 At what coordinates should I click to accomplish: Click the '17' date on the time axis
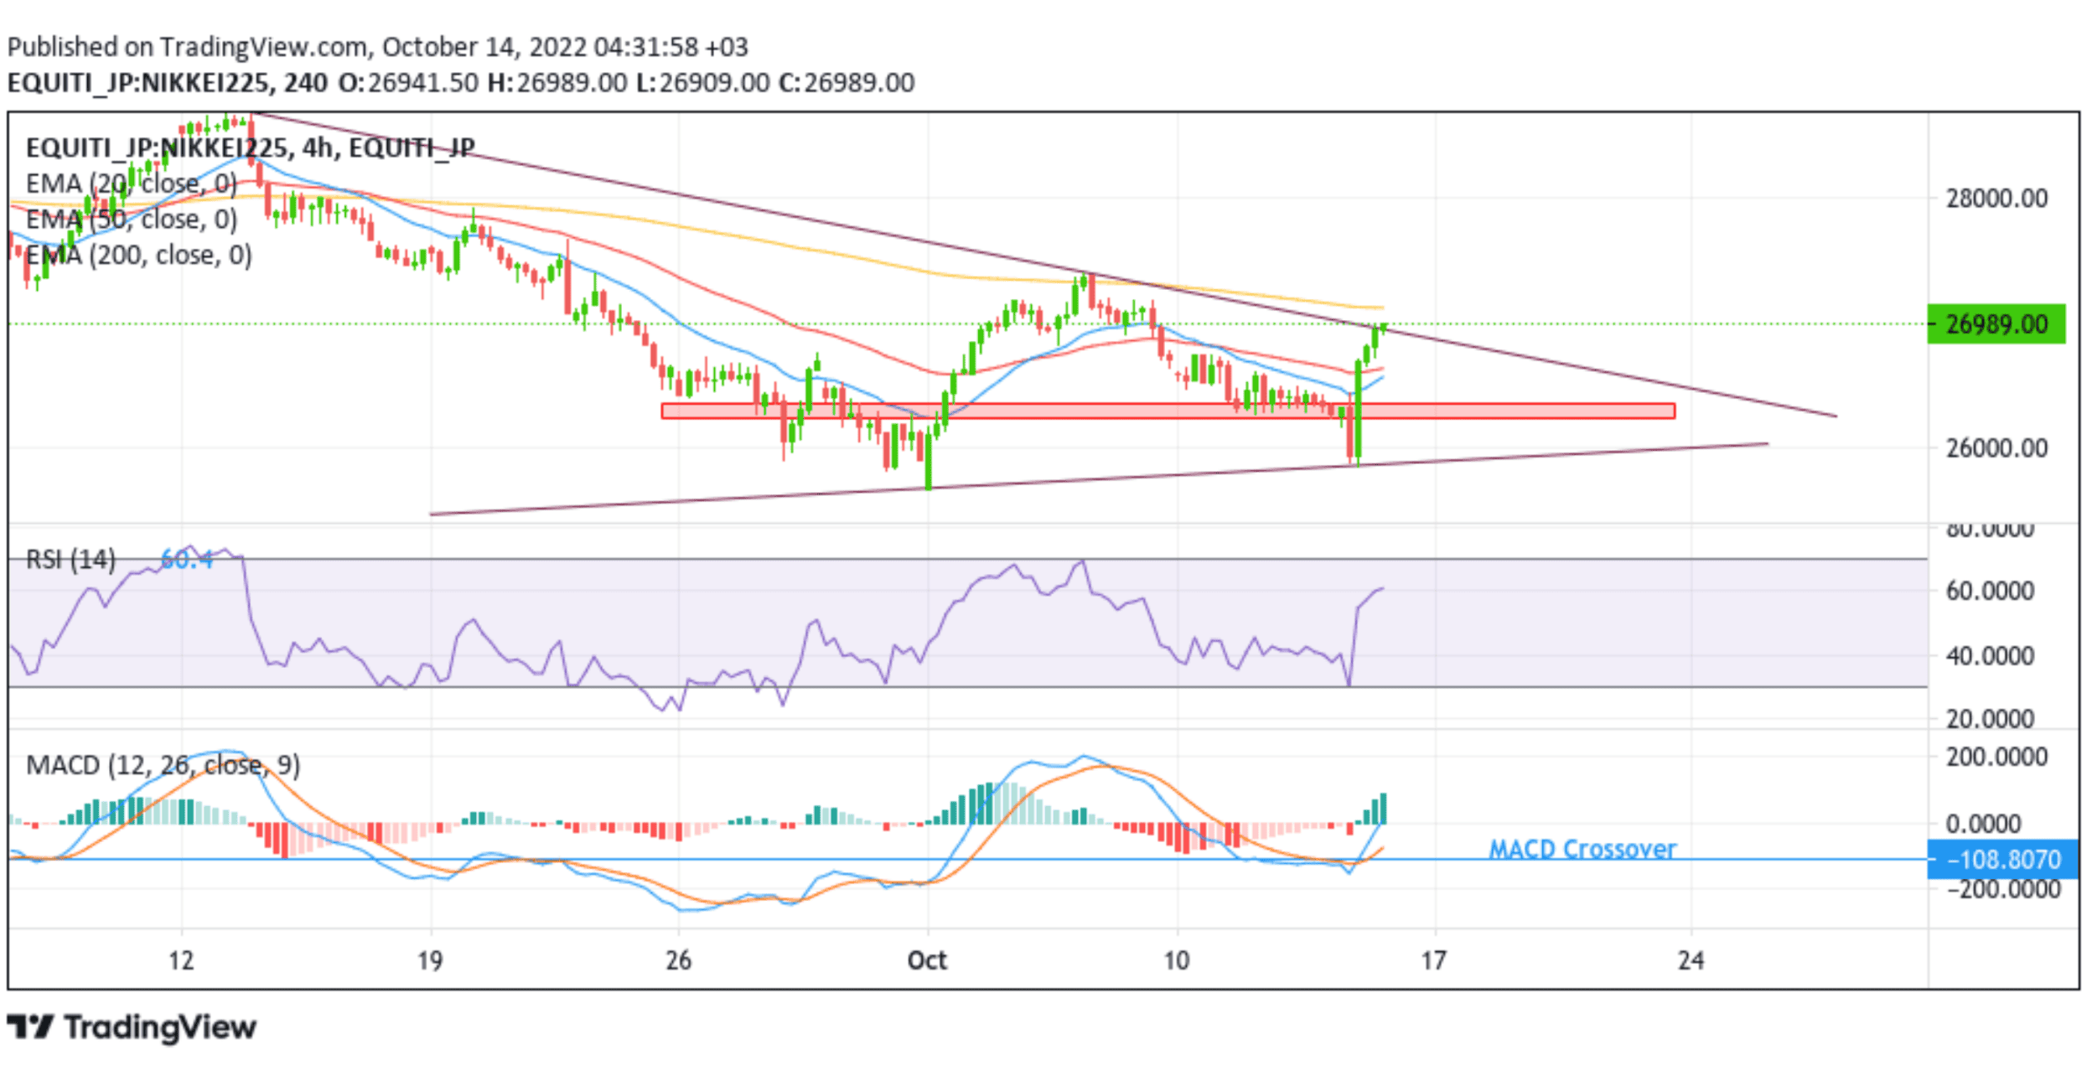click(1434, 960)
